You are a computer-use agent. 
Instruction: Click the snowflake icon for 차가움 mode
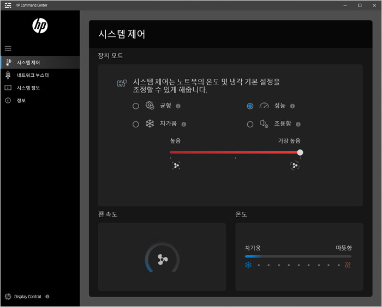(x=150, y=124)
